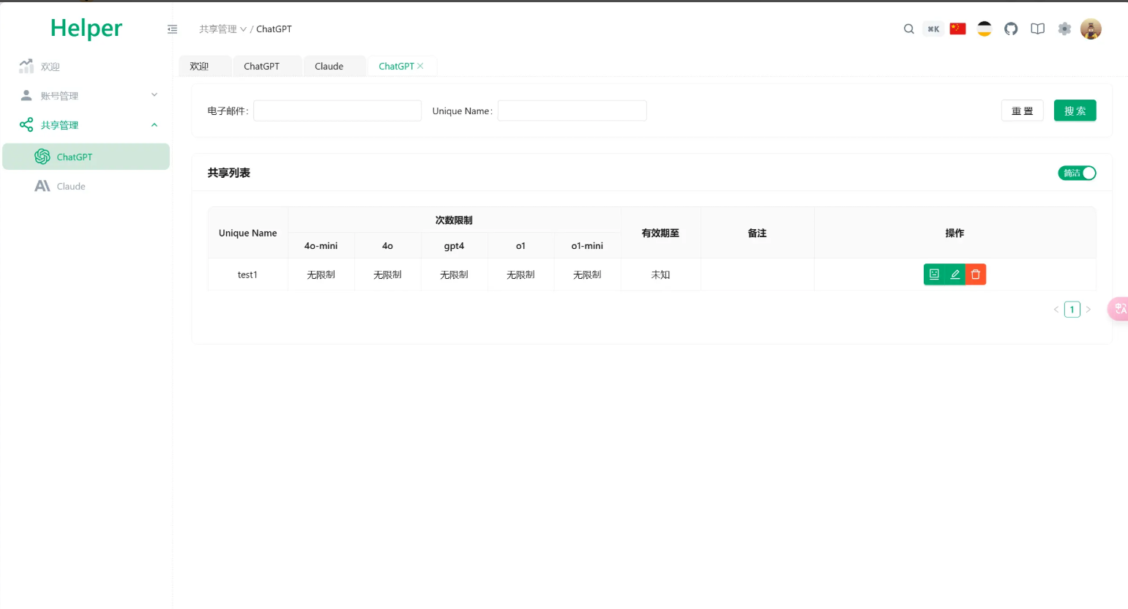Click 无限制 under the gpt4 column

pos(454,274)
